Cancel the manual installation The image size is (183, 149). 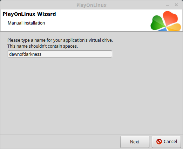(x=166, y=142)
